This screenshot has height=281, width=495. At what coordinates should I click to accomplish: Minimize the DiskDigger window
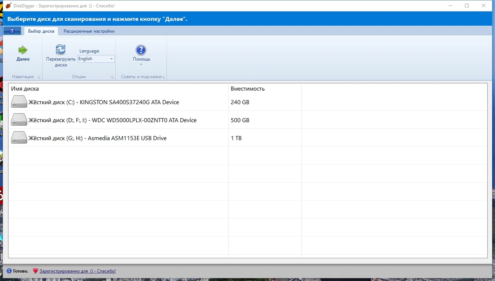tap(450, 6)
